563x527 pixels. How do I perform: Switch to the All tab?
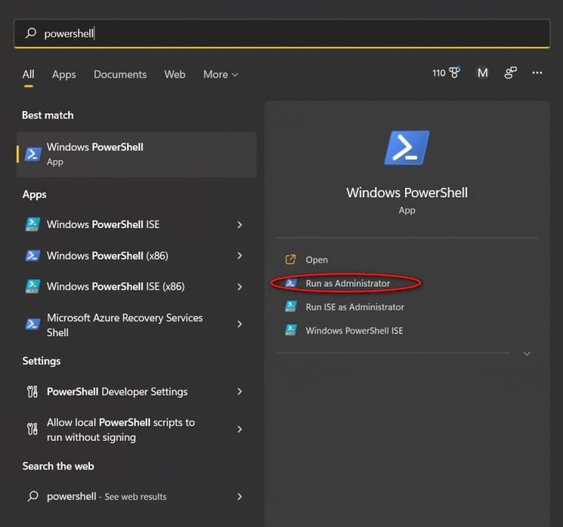tap(29, 75)
